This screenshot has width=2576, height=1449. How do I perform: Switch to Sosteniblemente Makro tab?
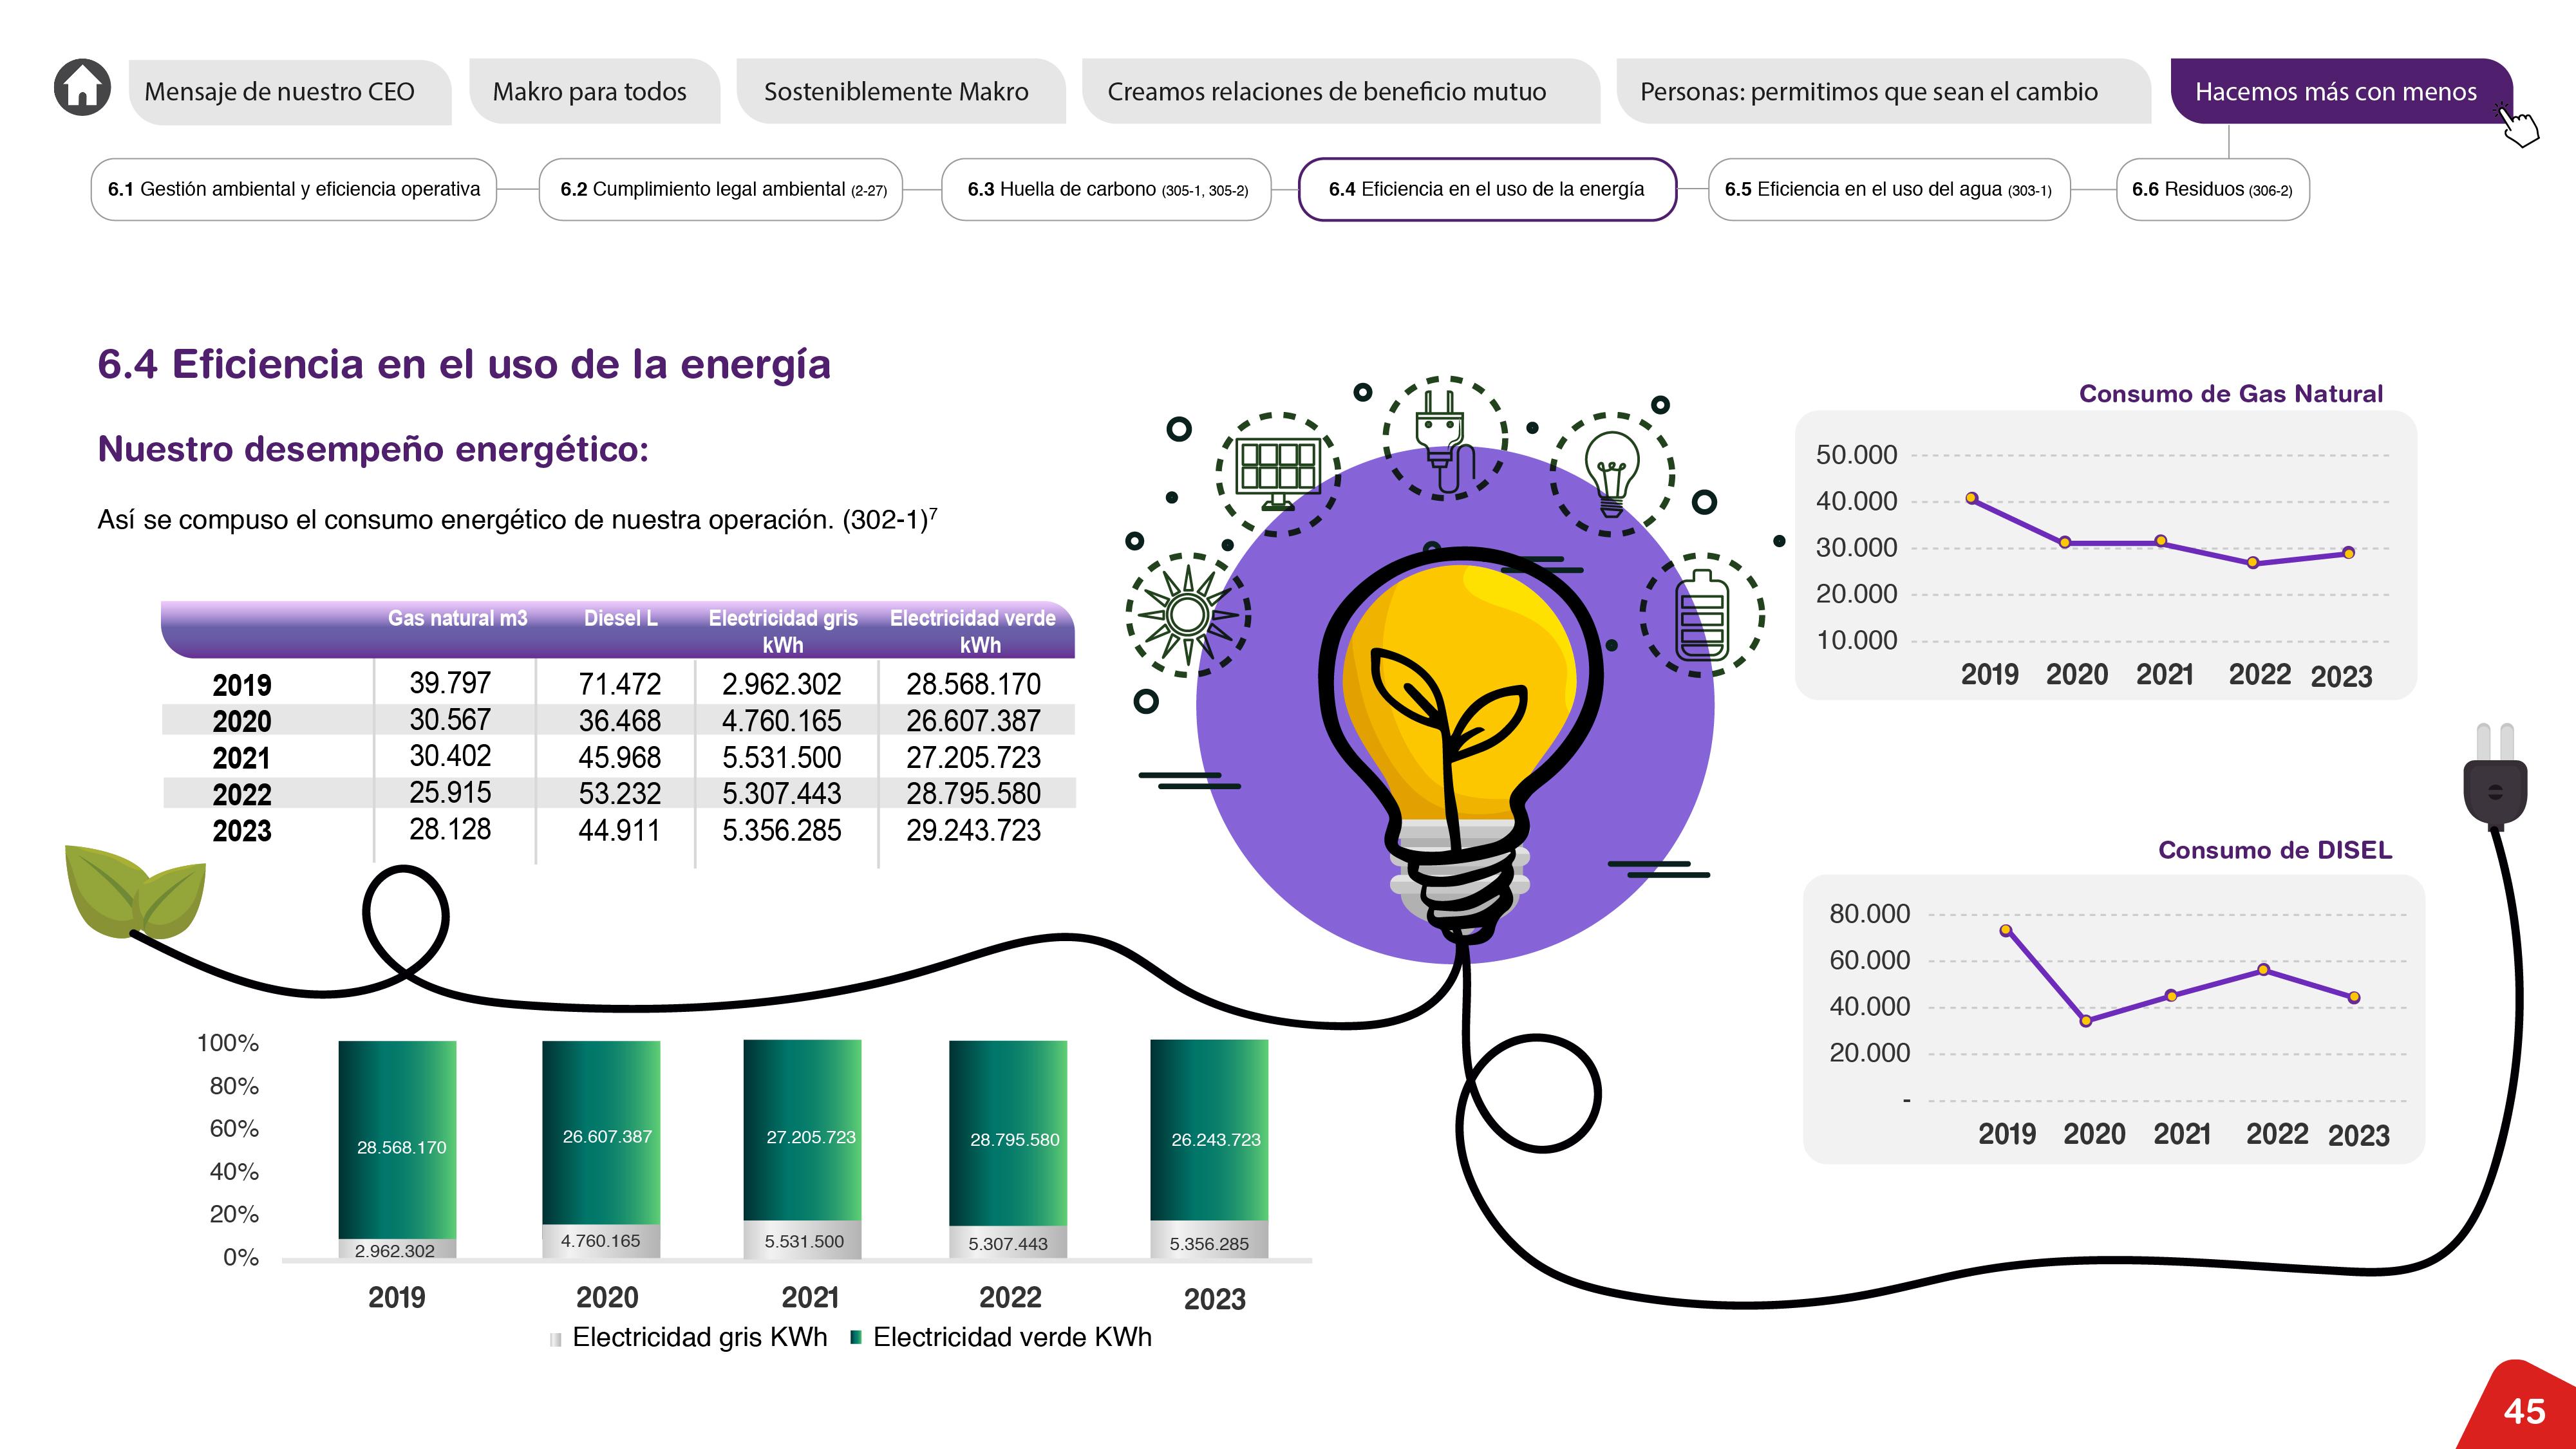click(896, 92)
